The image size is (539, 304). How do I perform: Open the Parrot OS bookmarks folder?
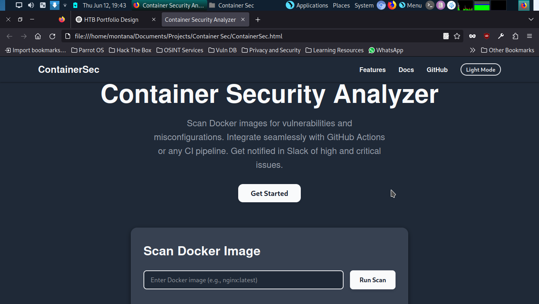coord(88,50)
